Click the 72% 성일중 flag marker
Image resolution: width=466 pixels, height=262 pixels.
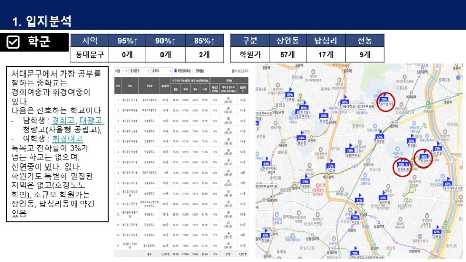331,166
